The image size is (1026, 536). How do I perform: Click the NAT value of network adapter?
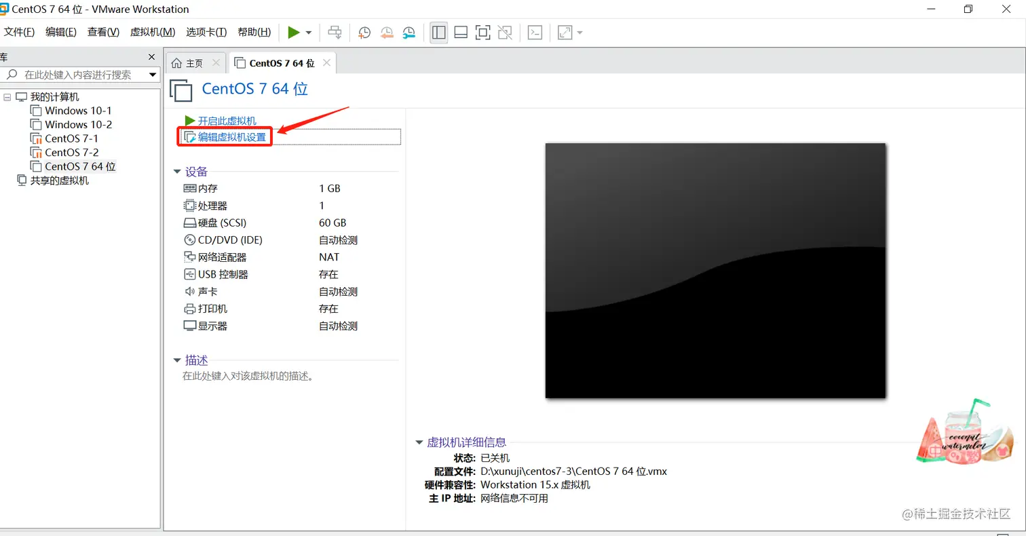pyautogui.click(x=329, y=257)
